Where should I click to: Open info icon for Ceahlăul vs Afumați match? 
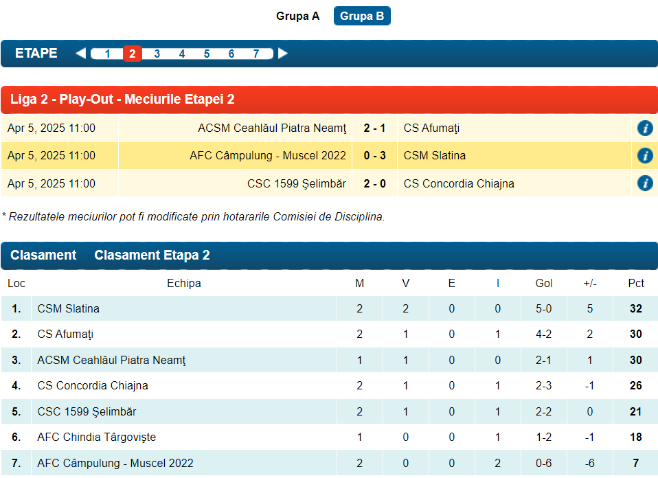click(x=644, y=128)
